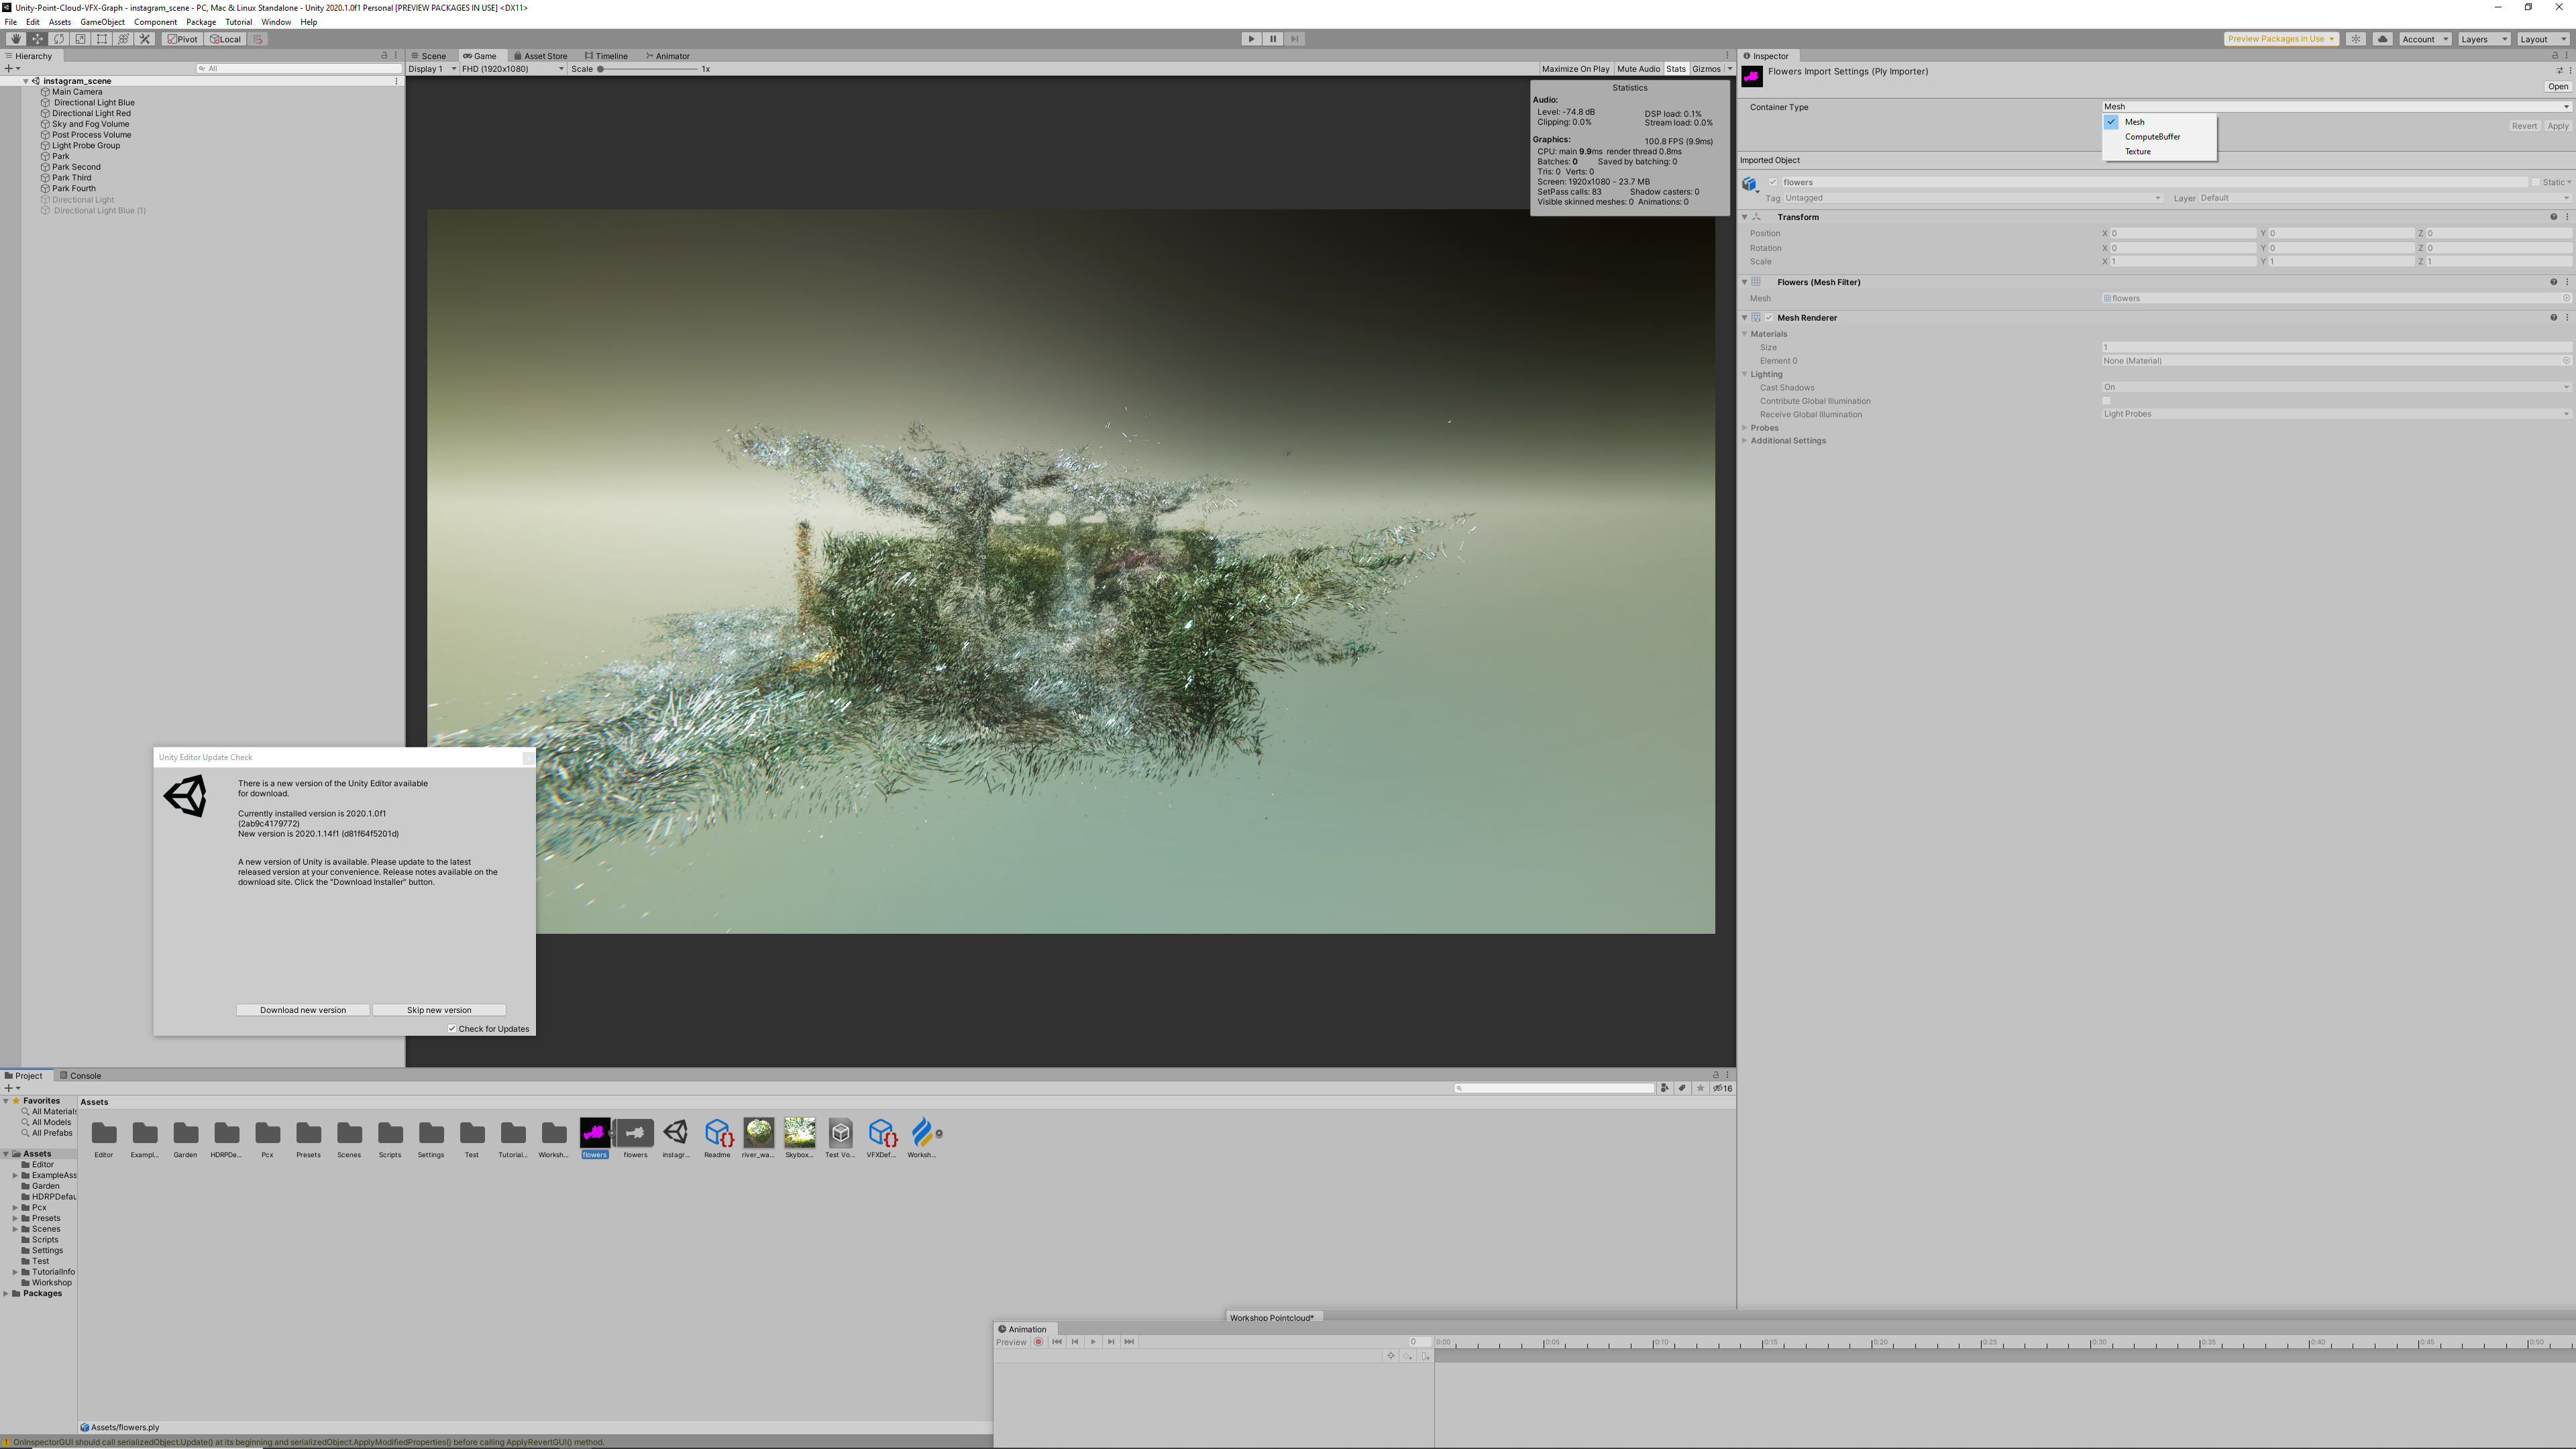Viewport: 2576px width, 1449px height.
Task: Toggle Check for Updates checkbox
Action: tap(452, 1028)
